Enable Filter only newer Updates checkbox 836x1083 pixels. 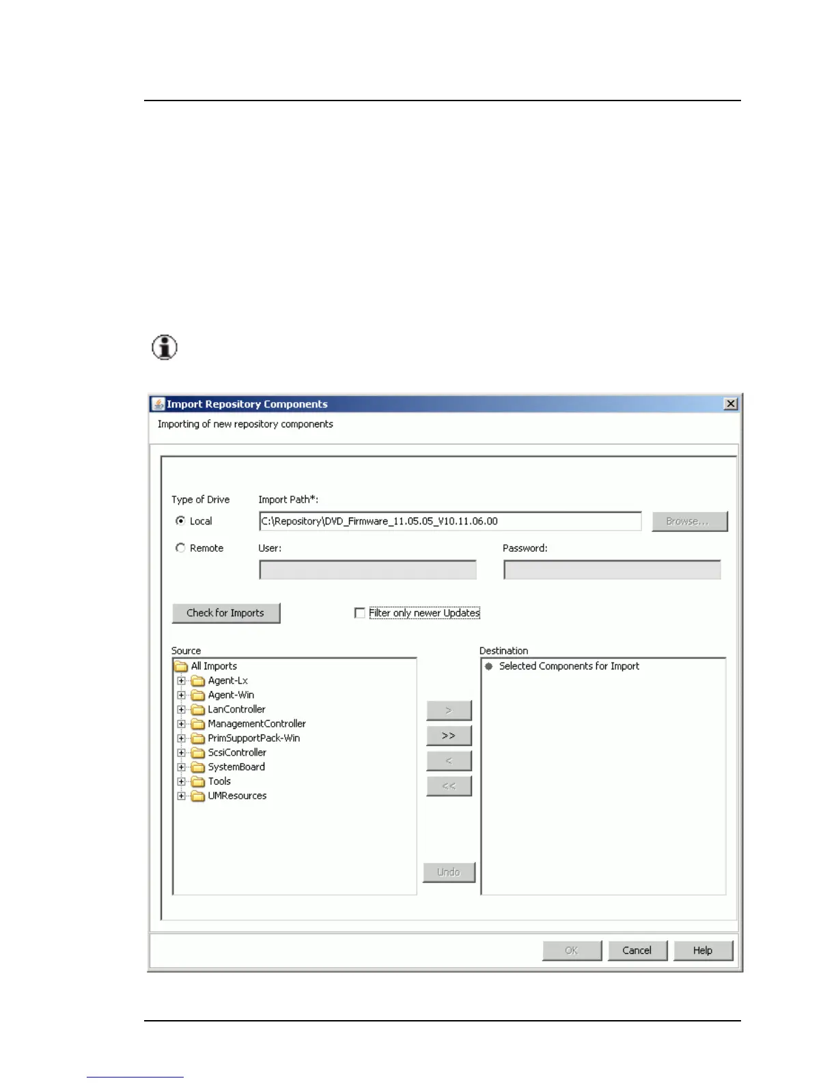pyautogui.click(x=360, y=613)
